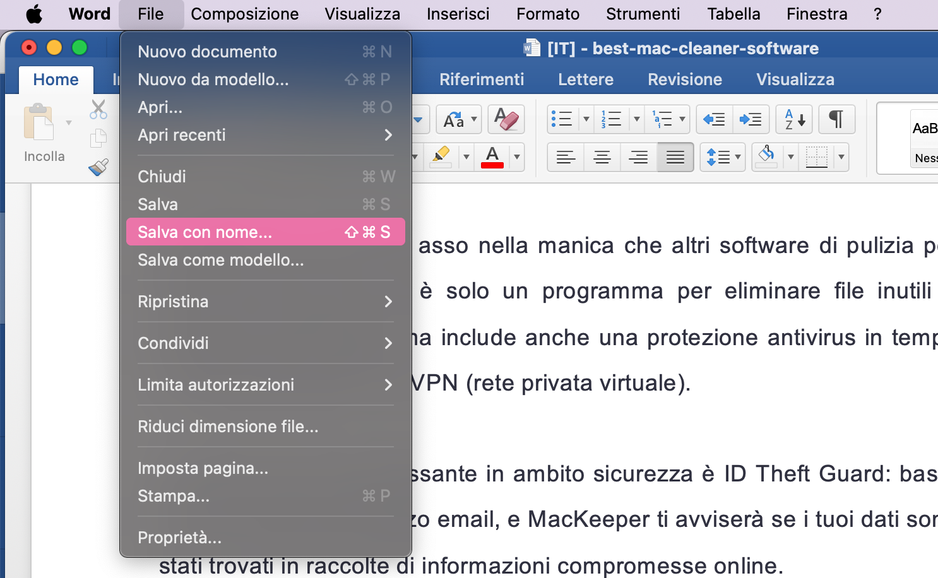
Task: Click the Format Painter brush icon
Action: (98, 167)
